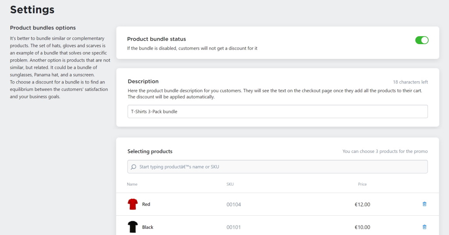Click the black T-shirt thumbnail

coord(132,227)
